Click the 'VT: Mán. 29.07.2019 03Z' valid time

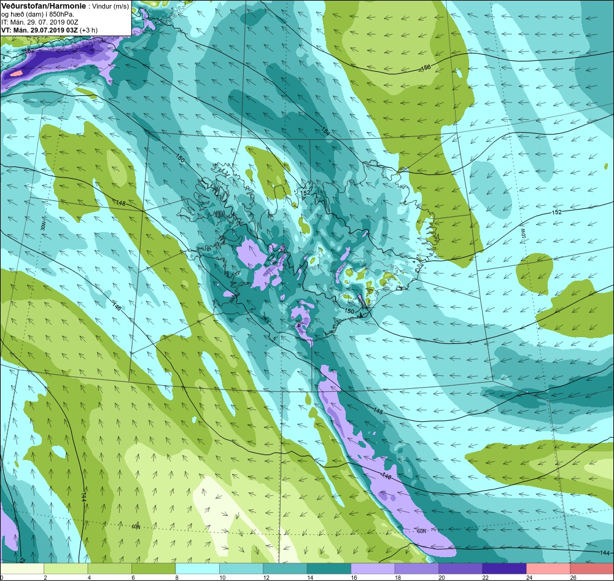(39, 30)
